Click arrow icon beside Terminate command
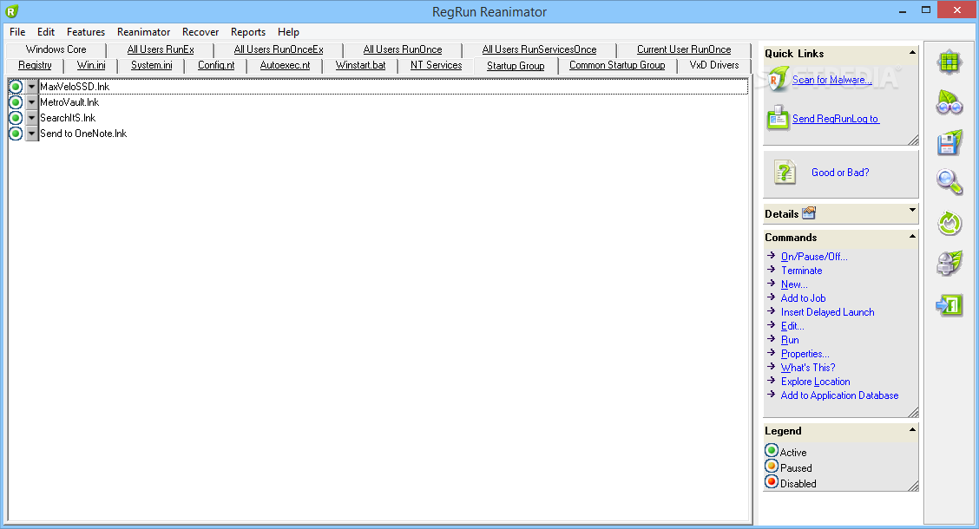 tap(771, 270)
